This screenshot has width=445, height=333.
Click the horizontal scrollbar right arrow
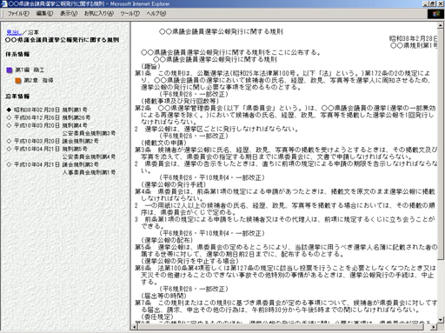pos(434,327)
